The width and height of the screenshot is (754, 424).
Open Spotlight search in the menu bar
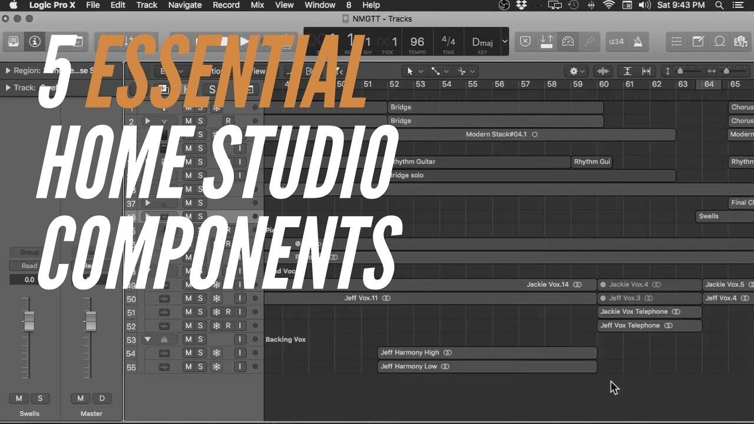719,5
